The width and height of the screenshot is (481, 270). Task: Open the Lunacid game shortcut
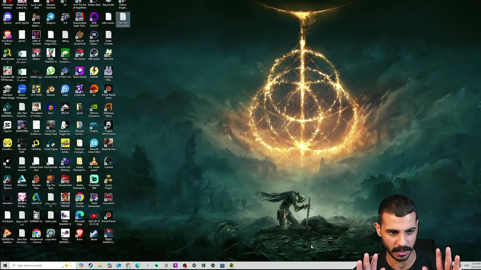(108, 162)
